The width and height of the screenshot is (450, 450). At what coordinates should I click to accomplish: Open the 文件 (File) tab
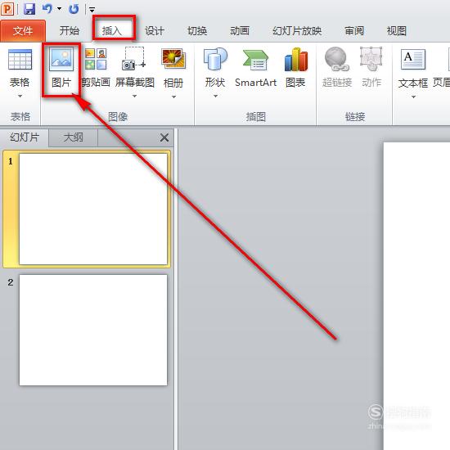(23, 31)
